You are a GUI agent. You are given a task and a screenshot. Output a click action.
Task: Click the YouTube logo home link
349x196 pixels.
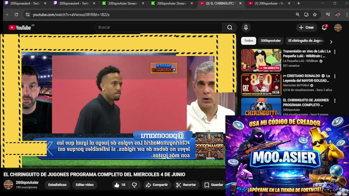[20, 27]
